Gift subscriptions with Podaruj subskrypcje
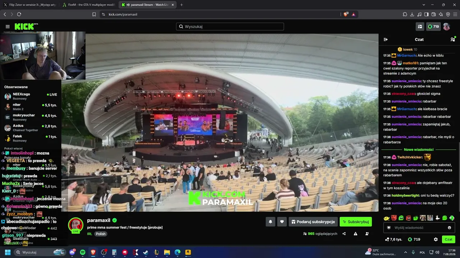Image resolution: width=460 pixels, height=258 pixels. coord(313,222)
